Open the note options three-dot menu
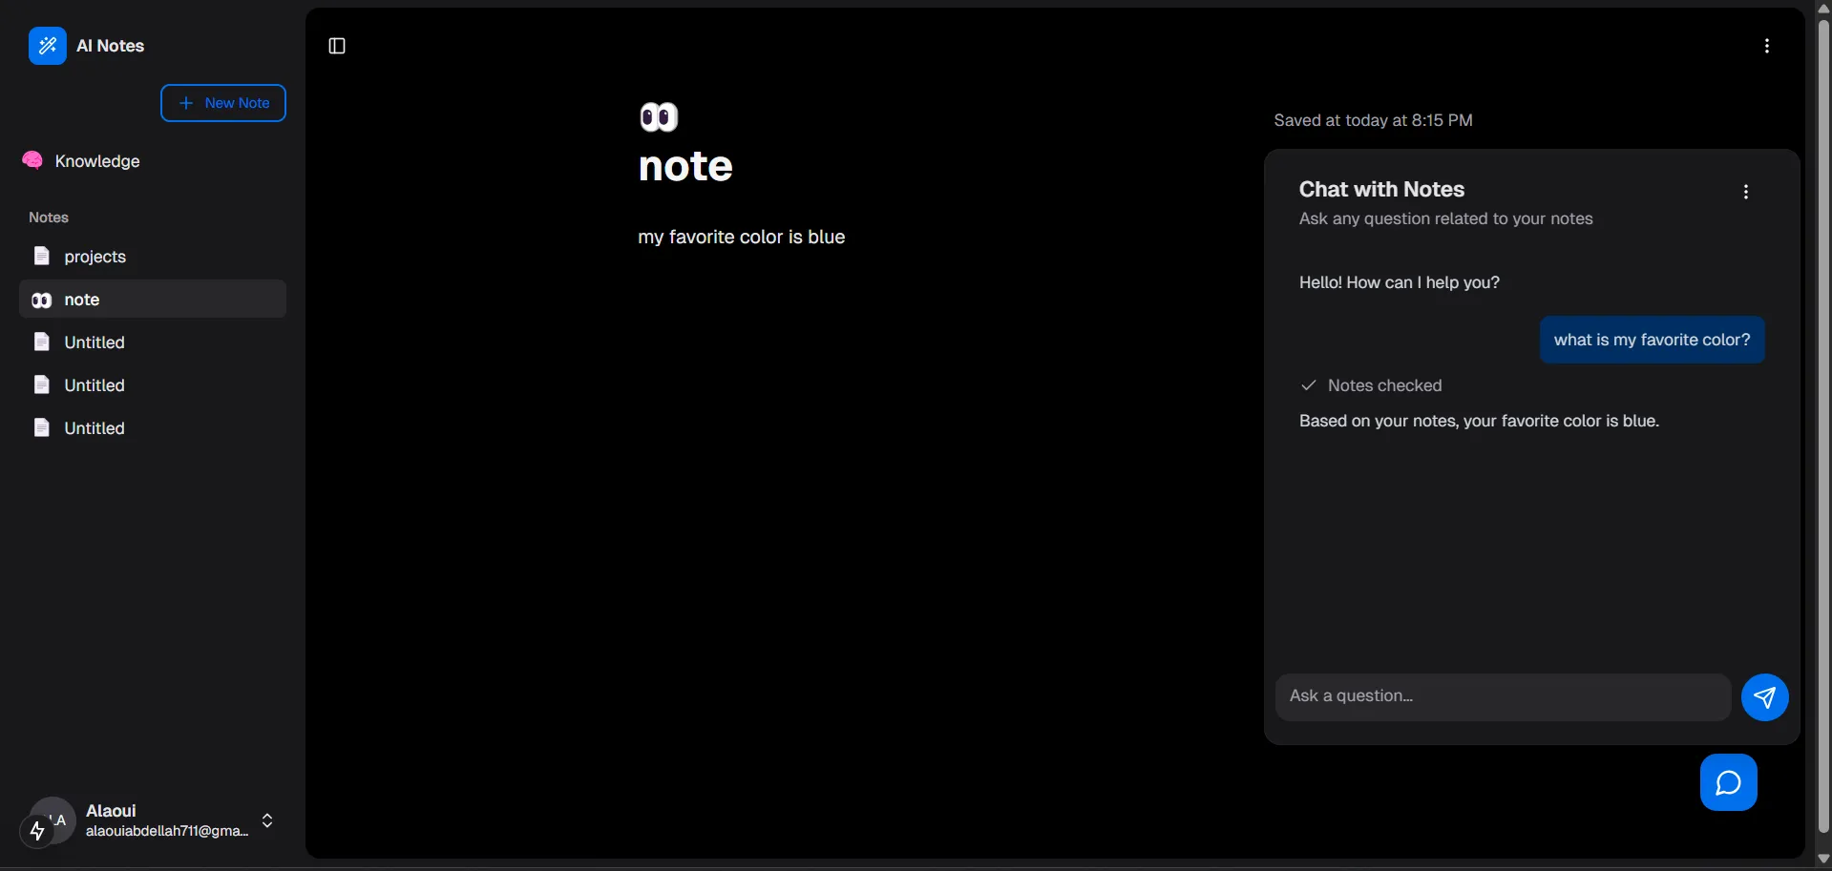The width and height of the screenshot is (1832, 871). tap(1766, 46)
